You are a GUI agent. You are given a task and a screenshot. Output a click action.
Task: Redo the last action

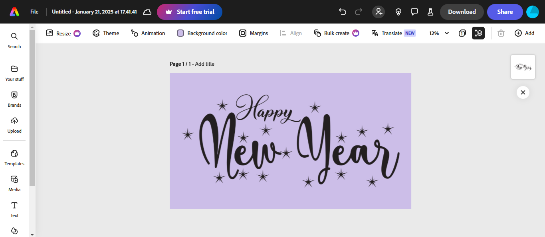[x=359, y=12]
